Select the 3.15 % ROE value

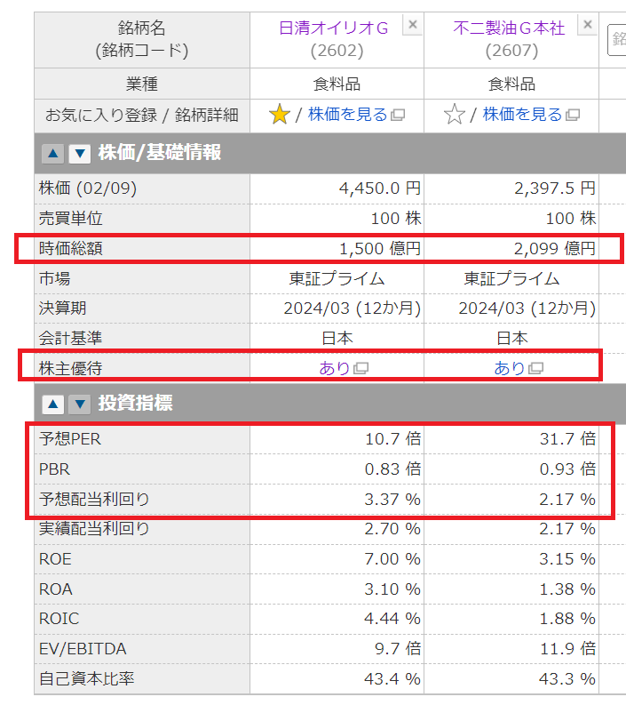(x=567, y=559)
